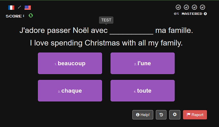The height and width of the screenshot is (127, 219).
Task: Click the question mark beside Mastered
Action: click(205, 14)
